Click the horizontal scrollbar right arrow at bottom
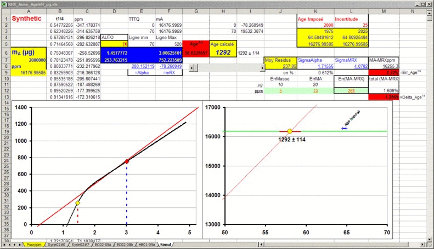This screenshot has height=249, width=434. (x=422, y=245)
